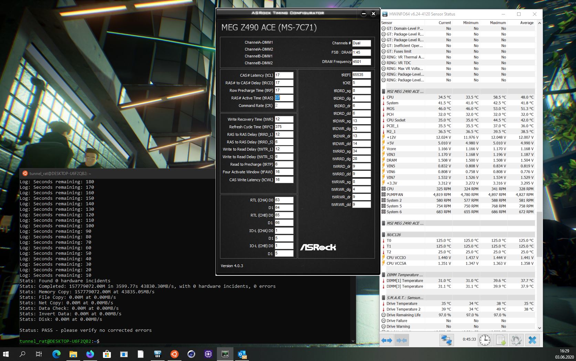Screen dimensions: 576x361
Task: Click the Ubuntu logo in terminal title bar
Action: pos(25,174)
